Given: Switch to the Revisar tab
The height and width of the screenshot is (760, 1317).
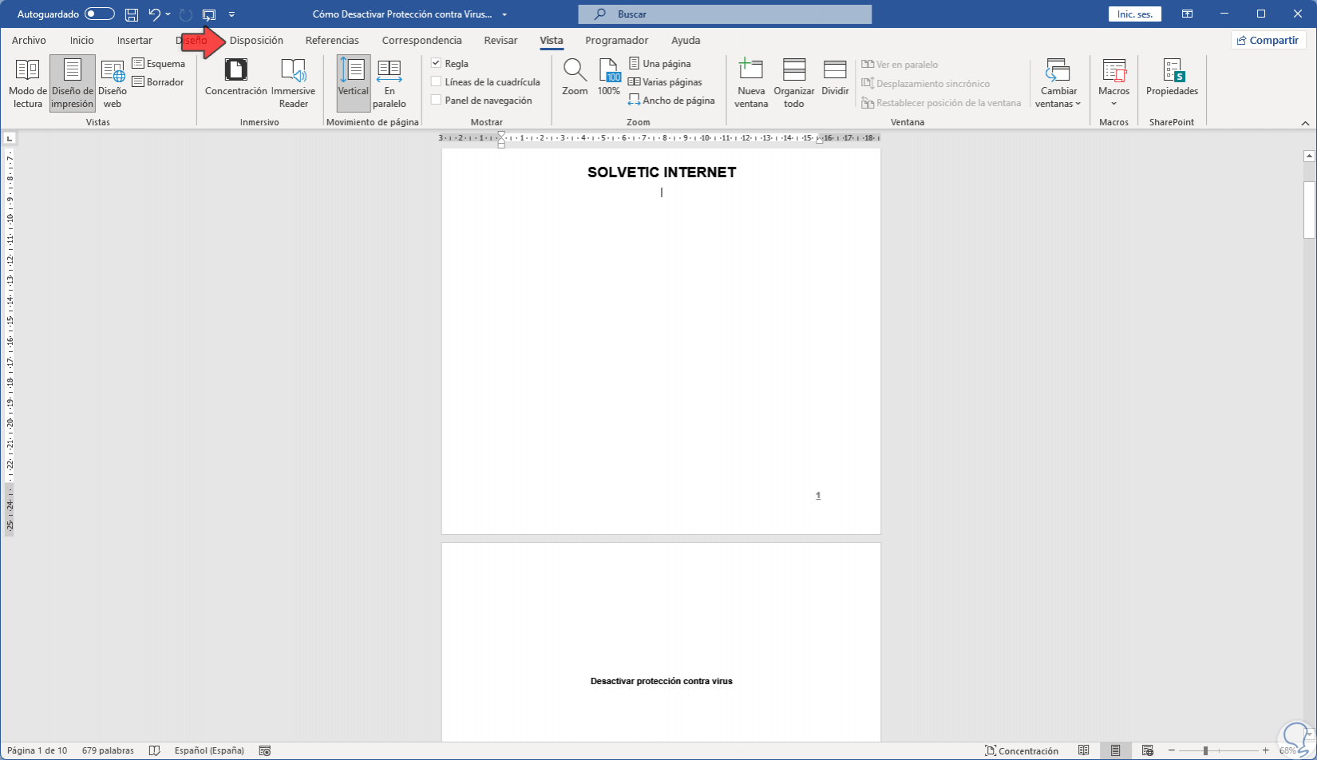Looking at the screenshot, I should [500, 40].
